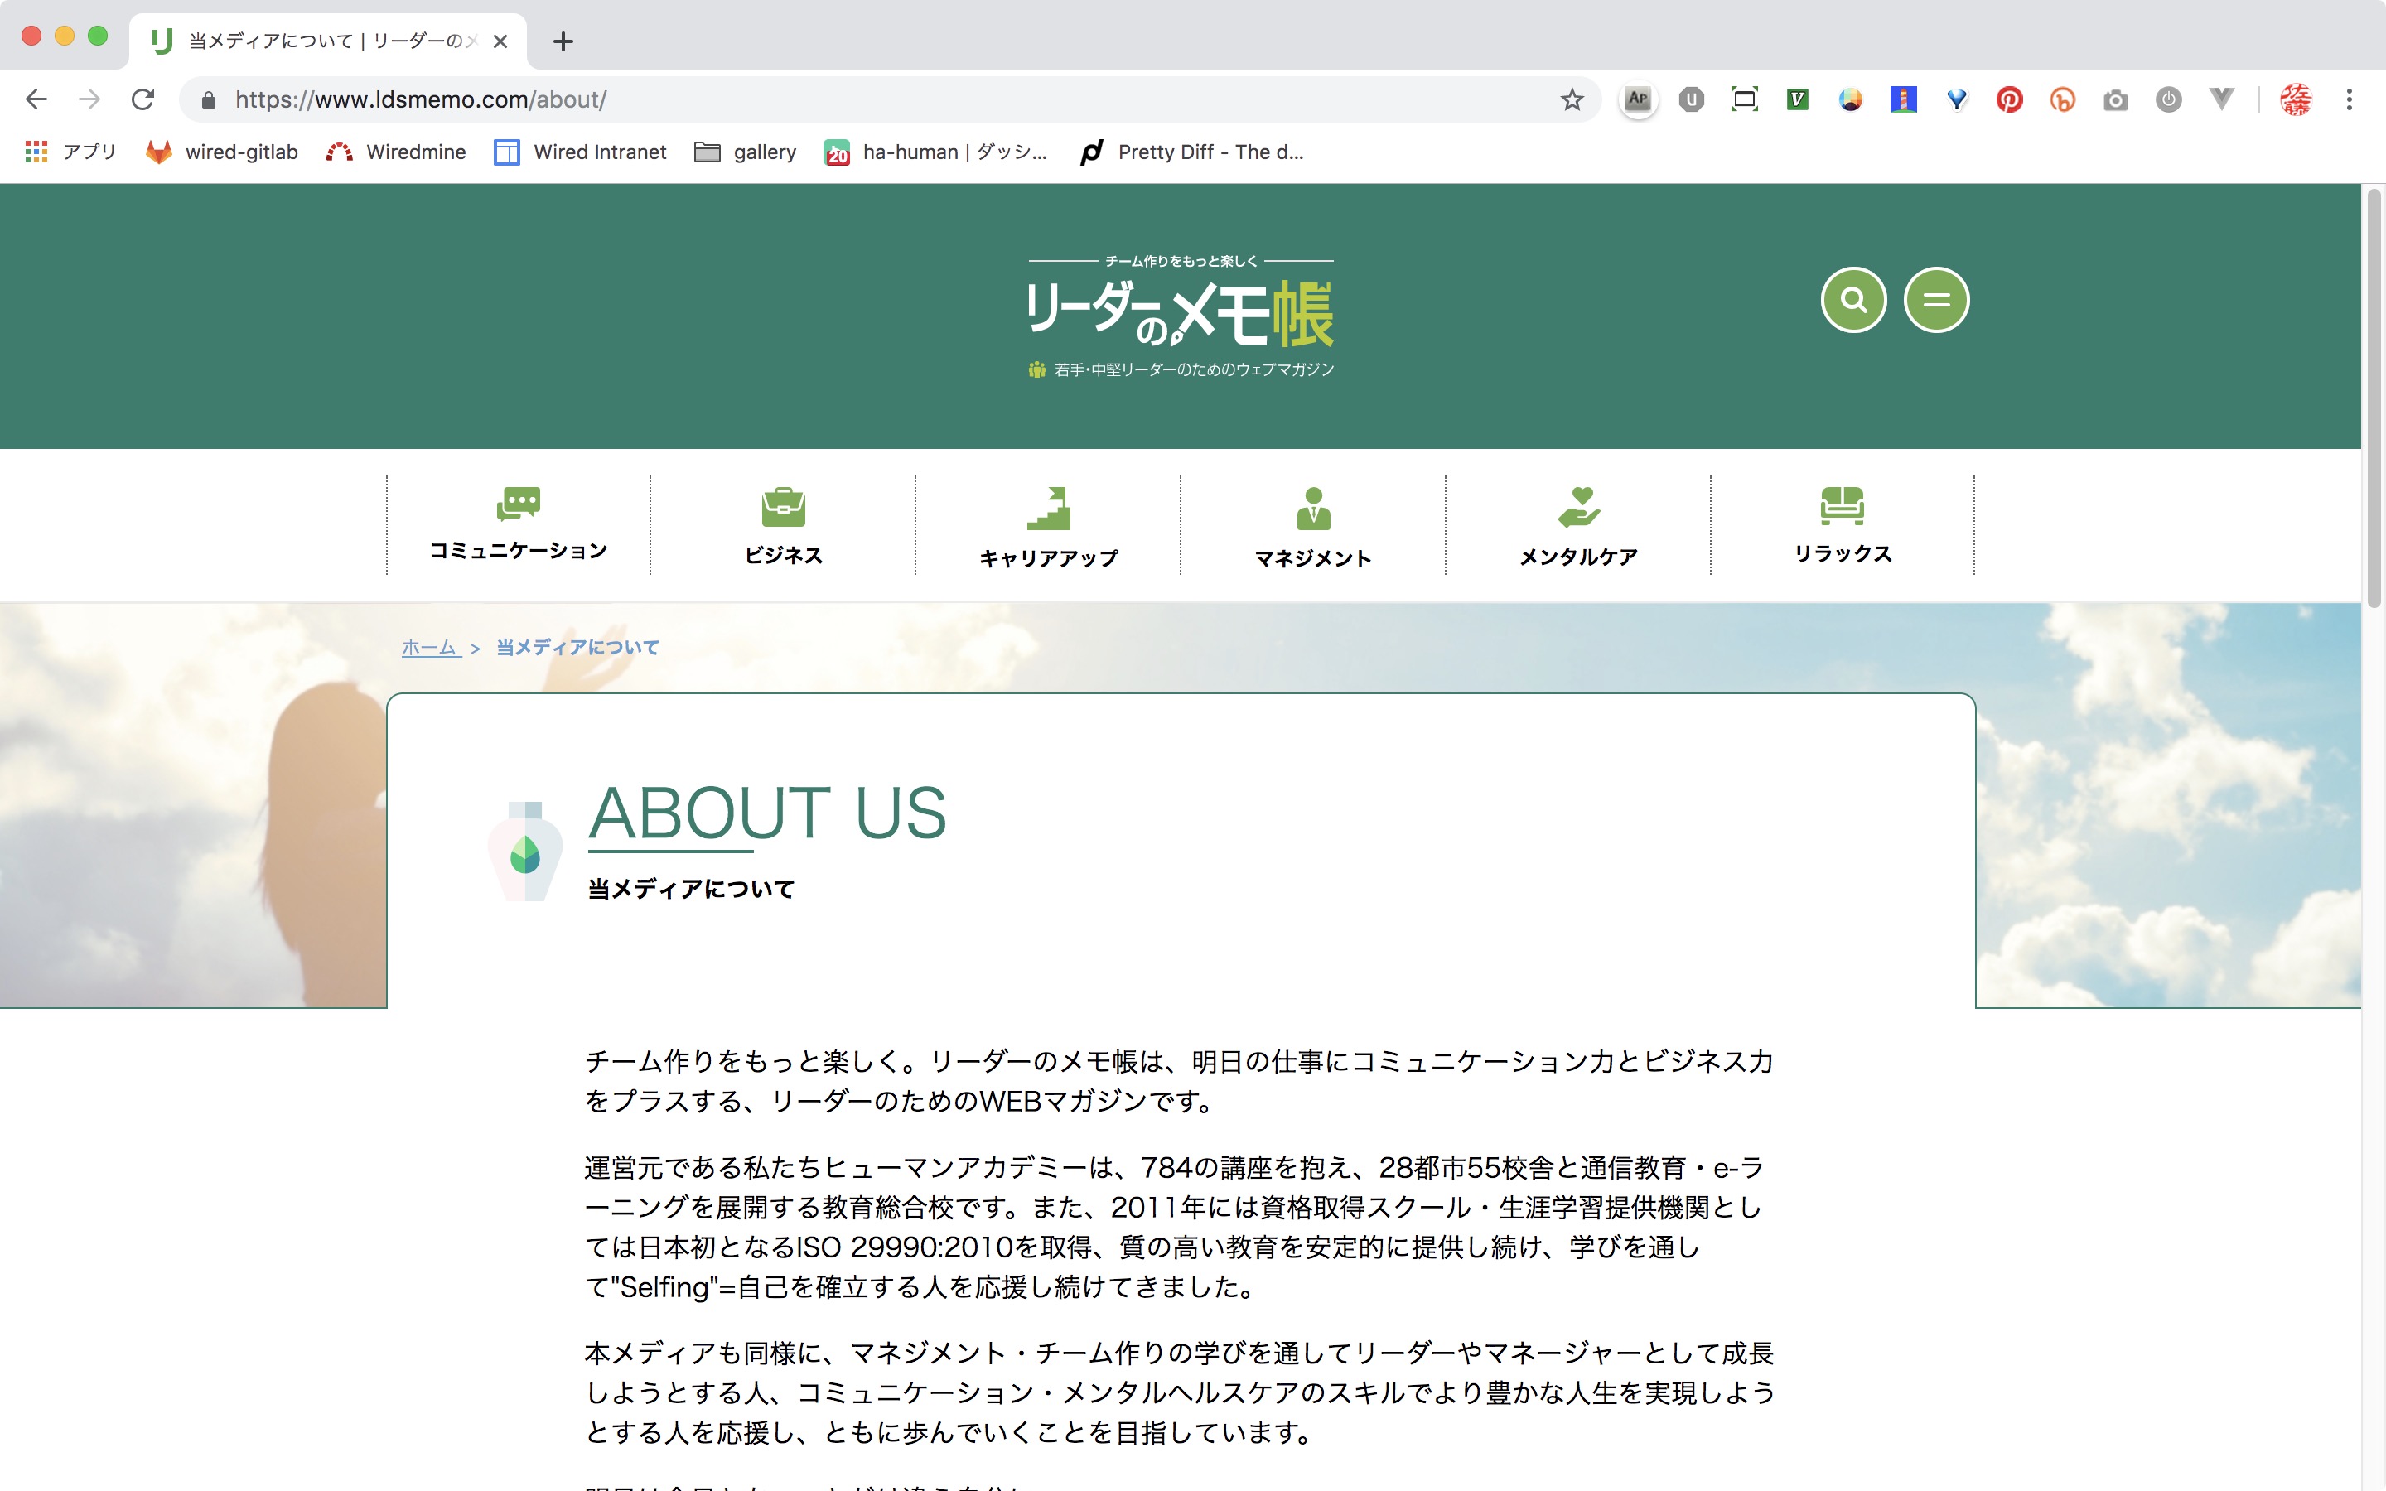Screen dimensions: 2386x1491
Task: Open the ビジネス category
Action: coord(784,524)
